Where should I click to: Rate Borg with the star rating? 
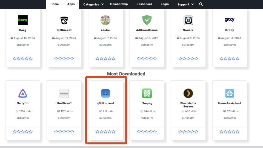click(x=23, y=58)
